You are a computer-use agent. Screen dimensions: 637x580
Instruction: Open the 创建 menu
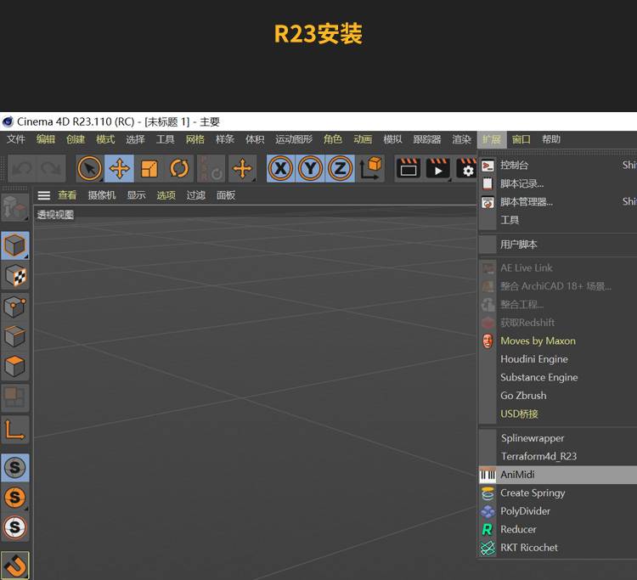76,139
